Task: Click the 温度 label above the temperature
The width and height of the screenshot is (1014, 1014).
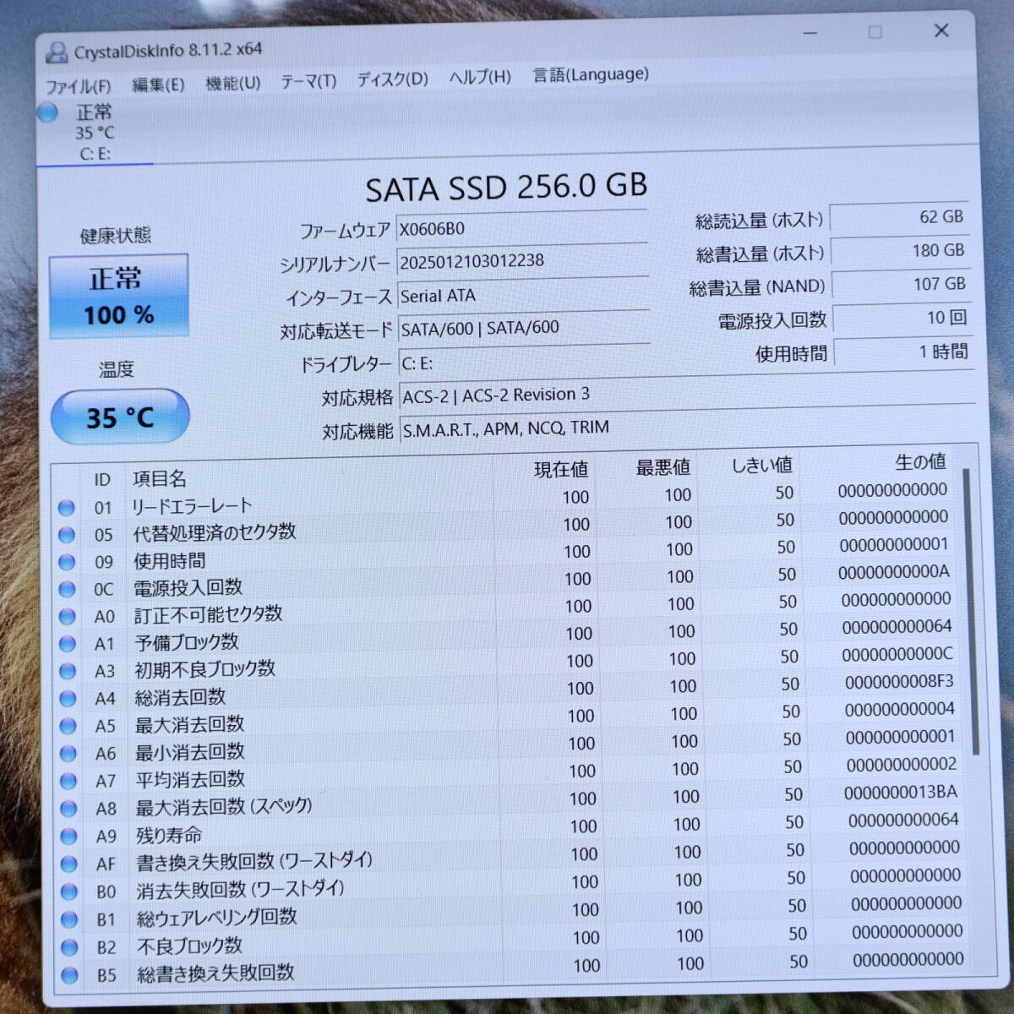Action: coord(116,369)
